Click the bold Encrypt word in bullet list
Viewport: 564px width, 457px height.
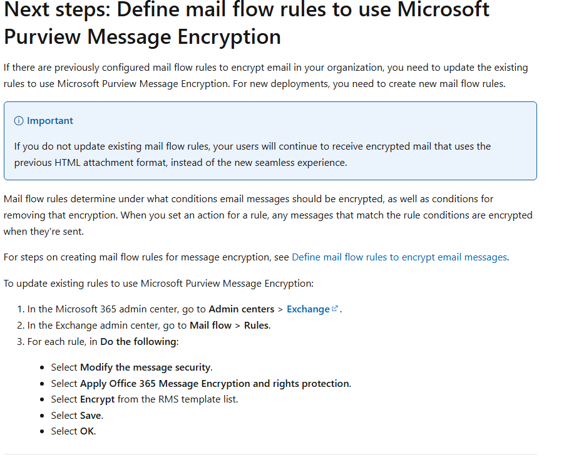tap(97, 399)
